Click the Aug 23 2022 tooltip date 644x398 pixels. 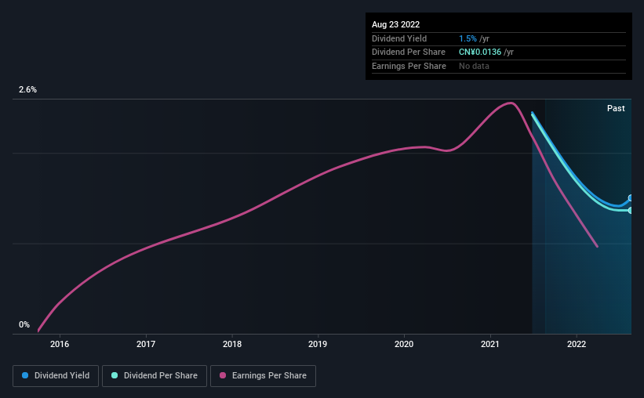[x=395, y=24]
